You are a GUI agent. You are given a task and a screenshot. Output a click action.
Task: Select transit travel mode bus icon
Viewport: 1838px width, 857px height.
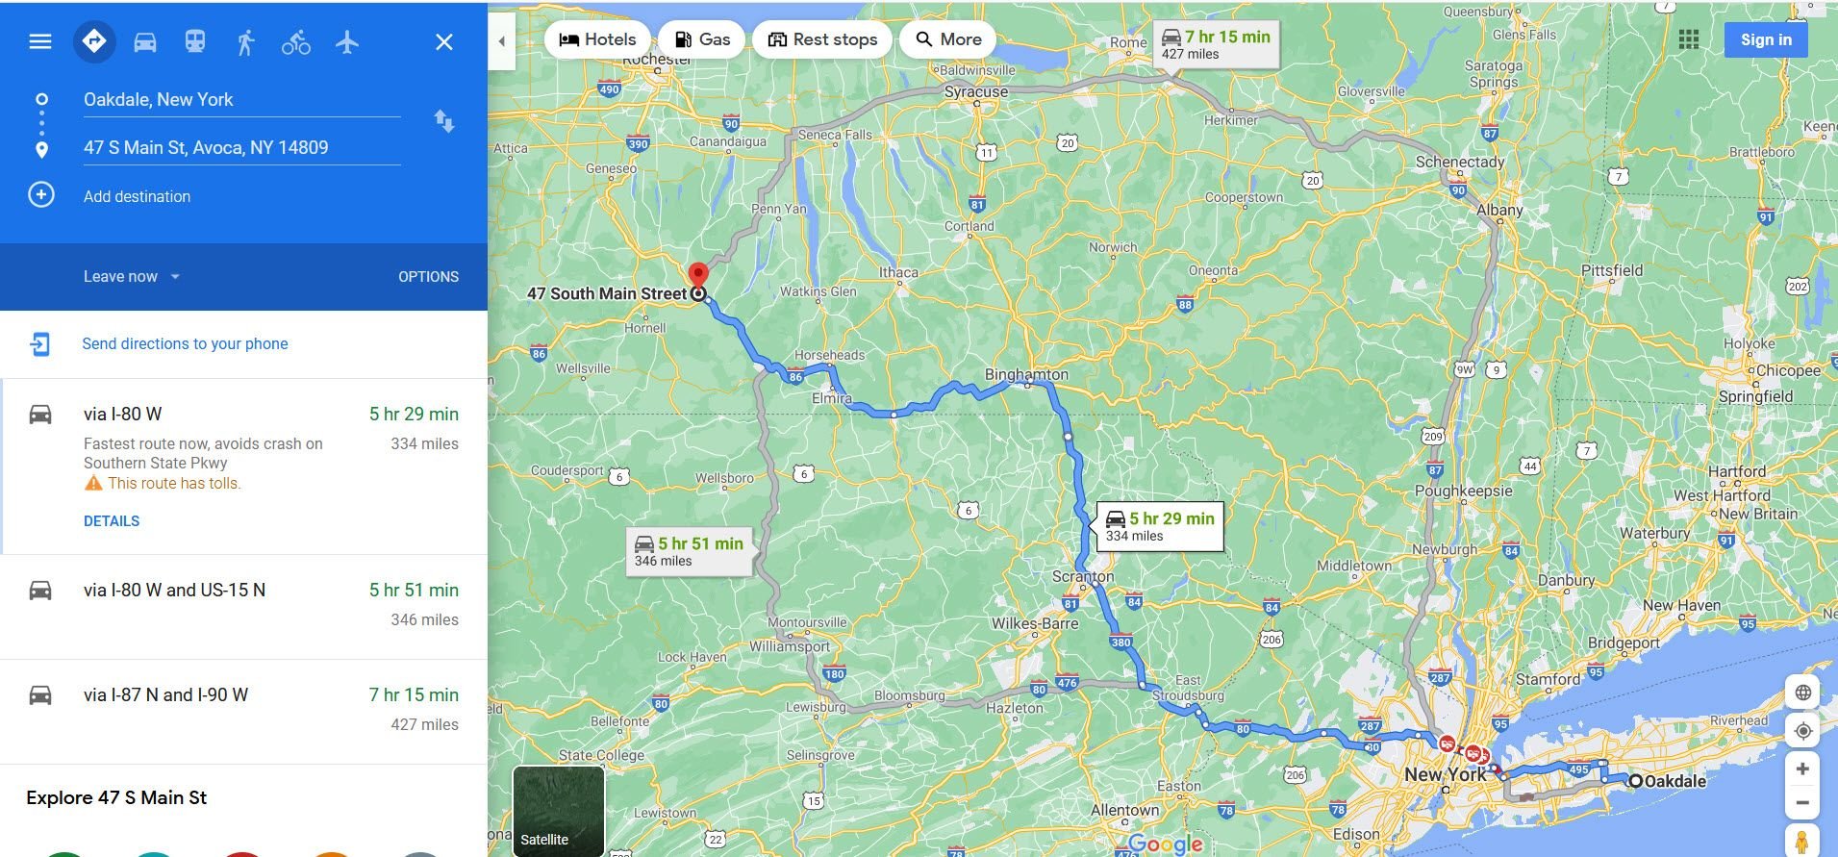point(195,41)
